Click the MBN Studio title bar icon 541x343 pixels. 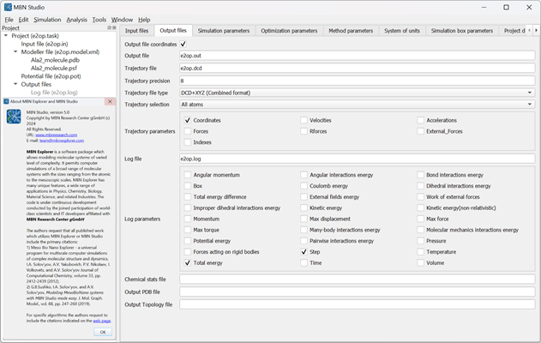click(9, 7)
